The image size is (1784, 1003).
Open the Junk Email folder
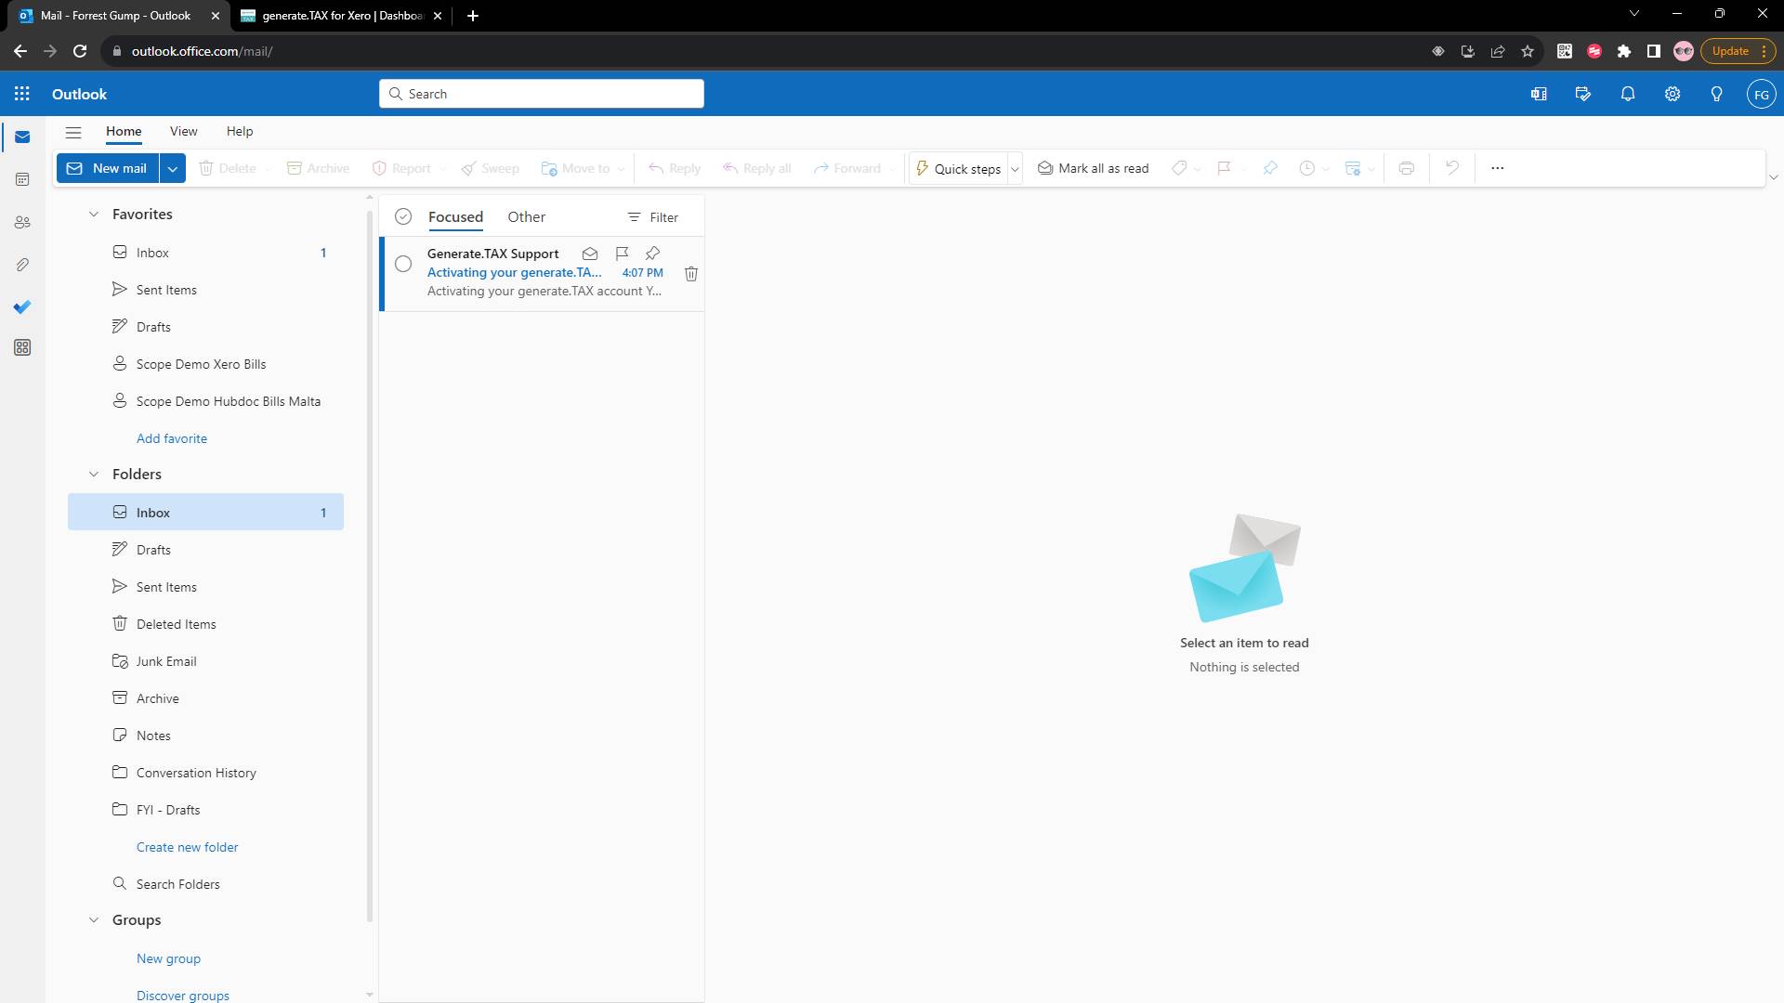coord(205,661)
